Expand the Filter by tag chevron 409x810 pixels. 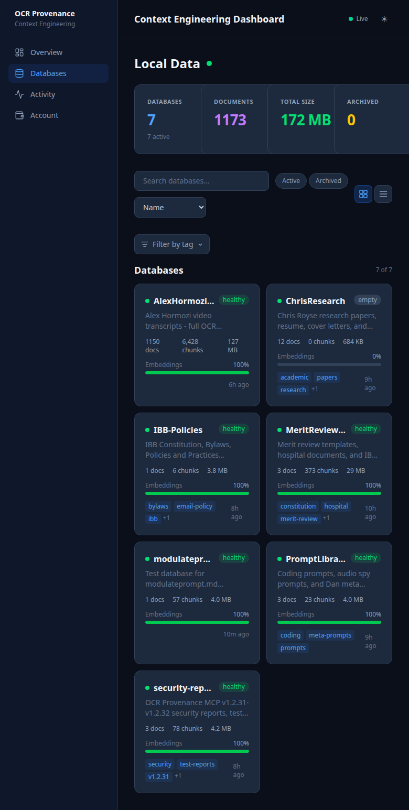200,245
